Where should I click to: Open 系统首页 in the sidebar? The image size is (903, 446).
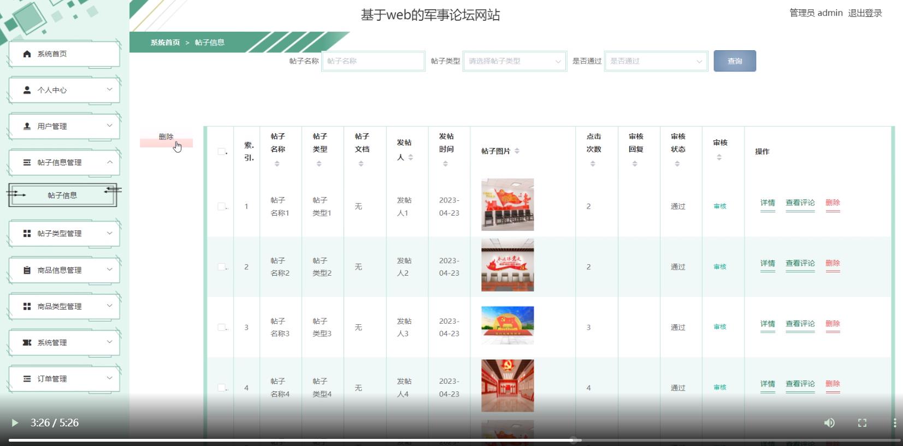click(64, 54)
